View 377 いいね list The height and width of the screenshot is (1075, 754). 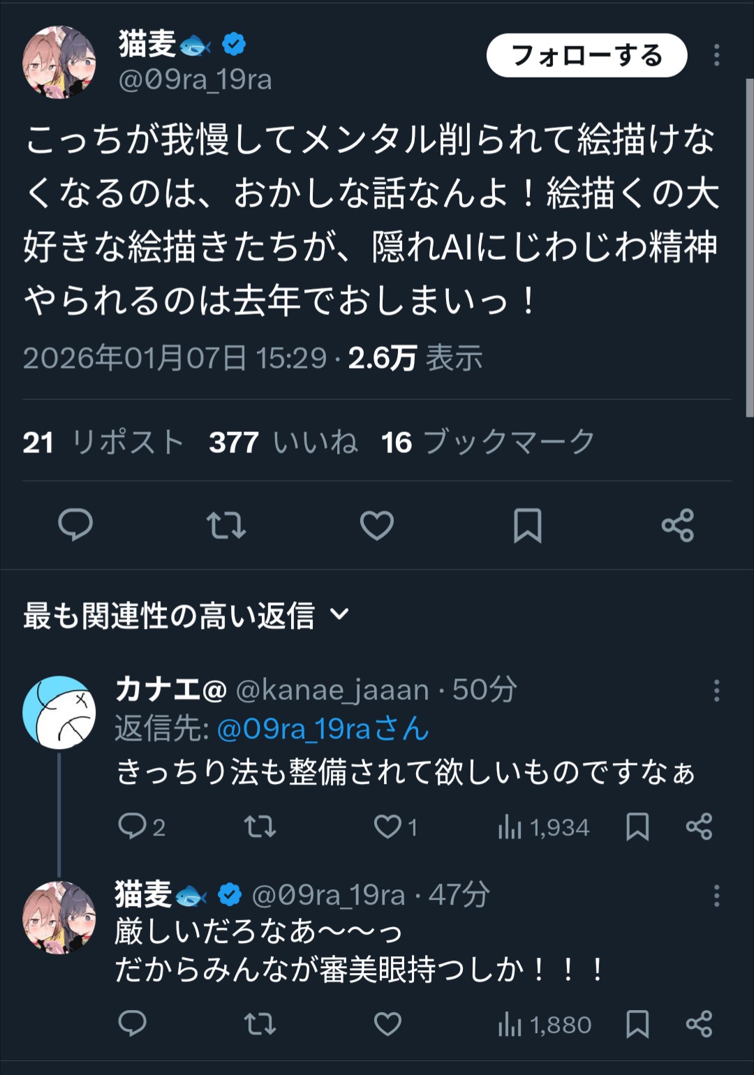coord(283,443)
